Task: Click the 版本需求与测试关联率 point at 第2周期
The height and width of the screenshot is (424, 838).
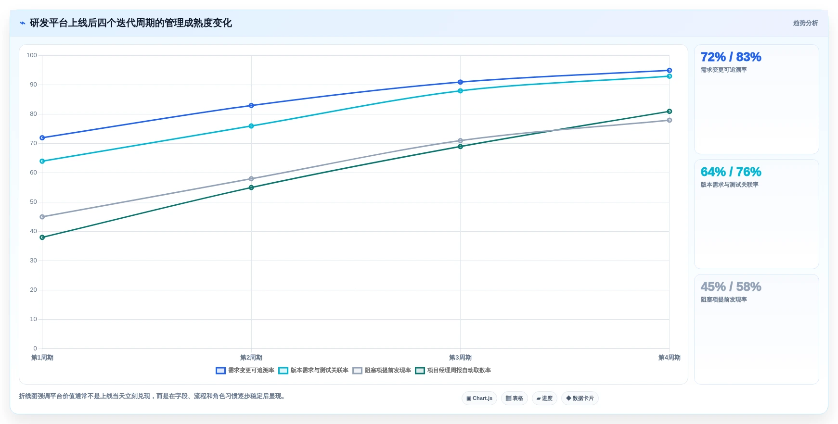Action: point(251,126)
